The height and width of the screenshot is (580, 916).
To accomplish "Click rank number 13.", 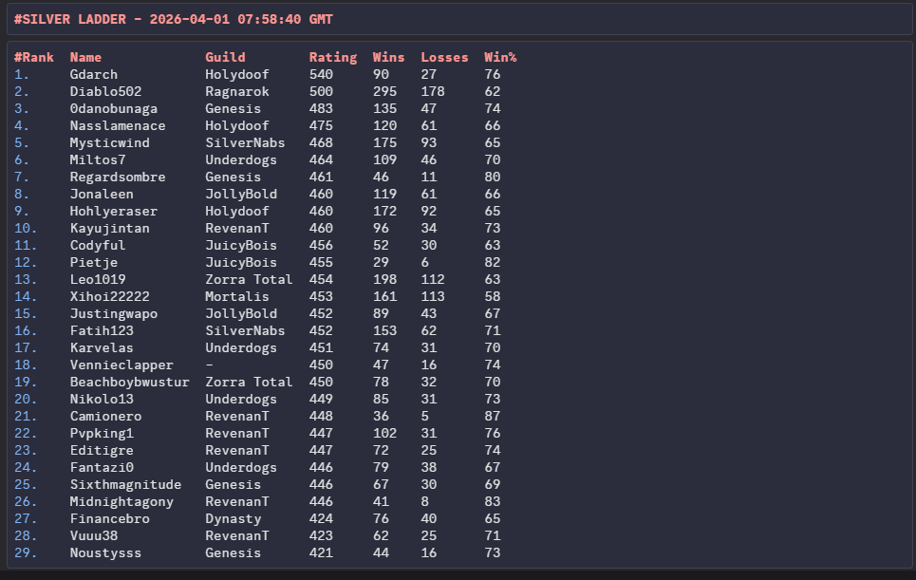I will point(26,279).
